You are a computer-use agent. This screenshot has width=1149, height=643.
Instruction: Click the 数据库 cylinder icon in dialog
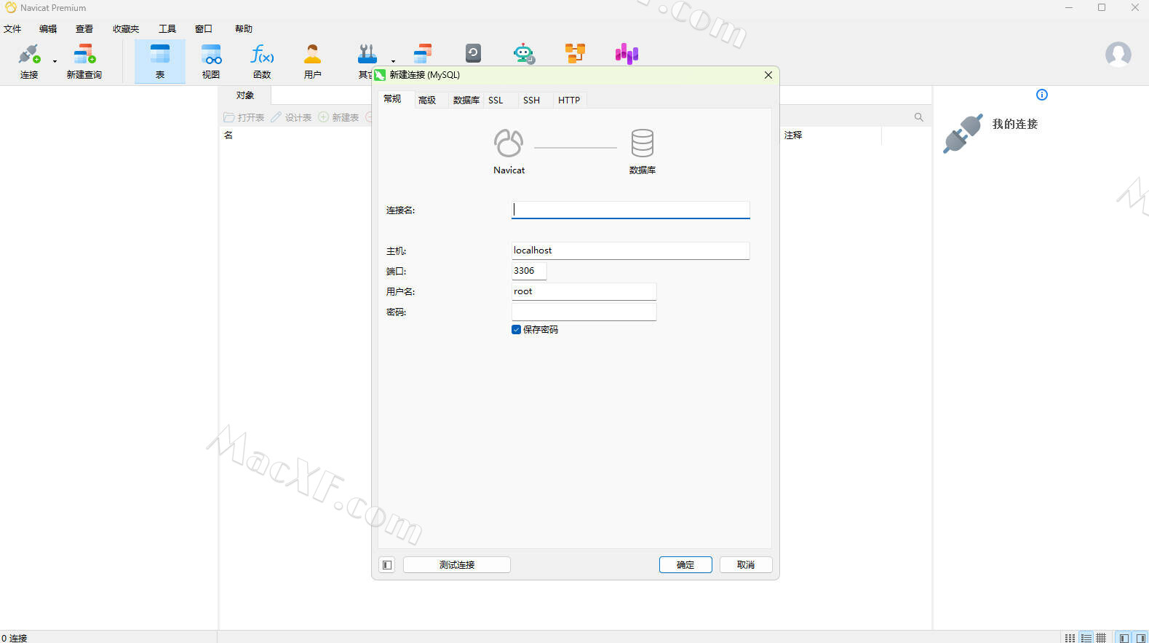(643, 143)
